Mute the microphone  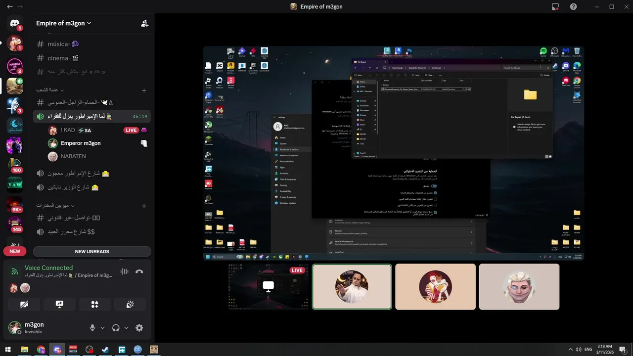[x=92, y=328]
